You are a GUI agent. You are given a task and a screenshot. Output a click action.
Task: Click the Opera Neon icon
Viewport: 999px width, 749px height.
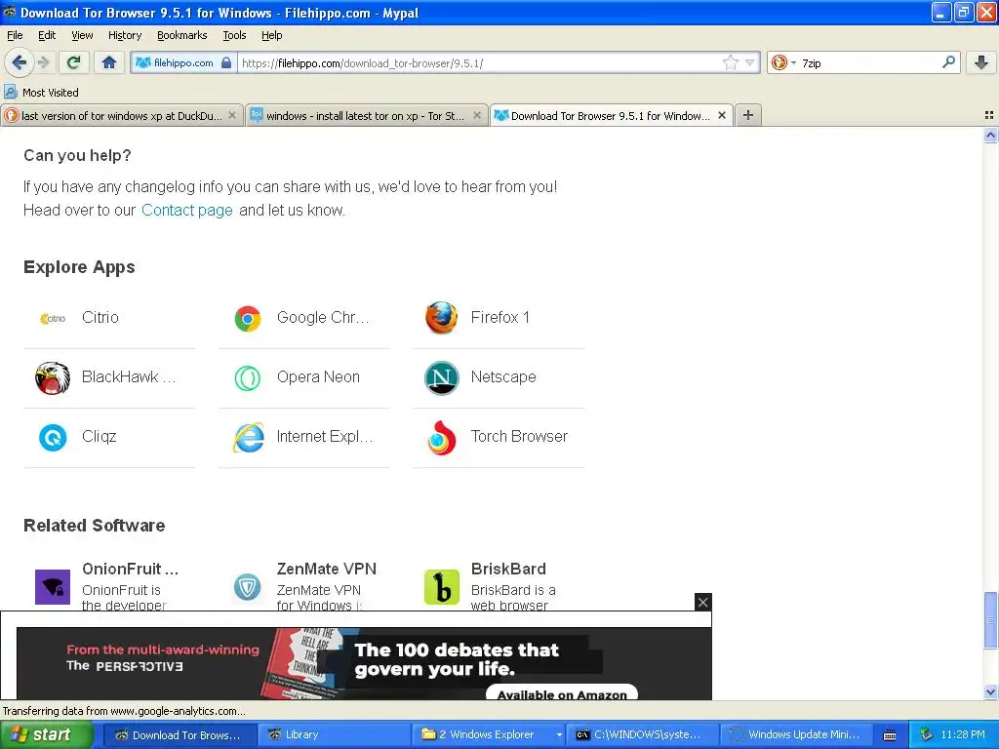tap(247, 377)
